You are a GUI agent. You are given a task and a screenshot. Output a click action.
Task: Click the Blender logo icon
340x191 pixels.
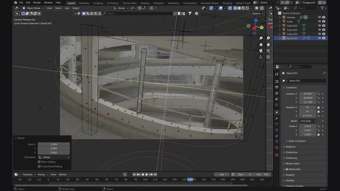pos(15,3)
